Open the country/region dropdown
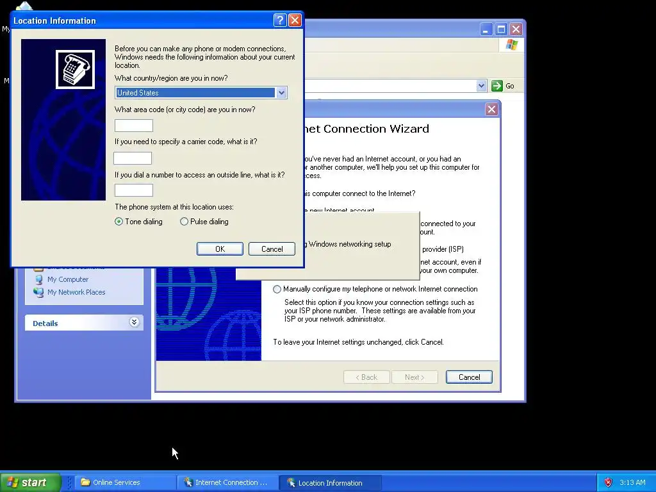The width and height of the screenshot is (656, 492). (x=282, y=92)
